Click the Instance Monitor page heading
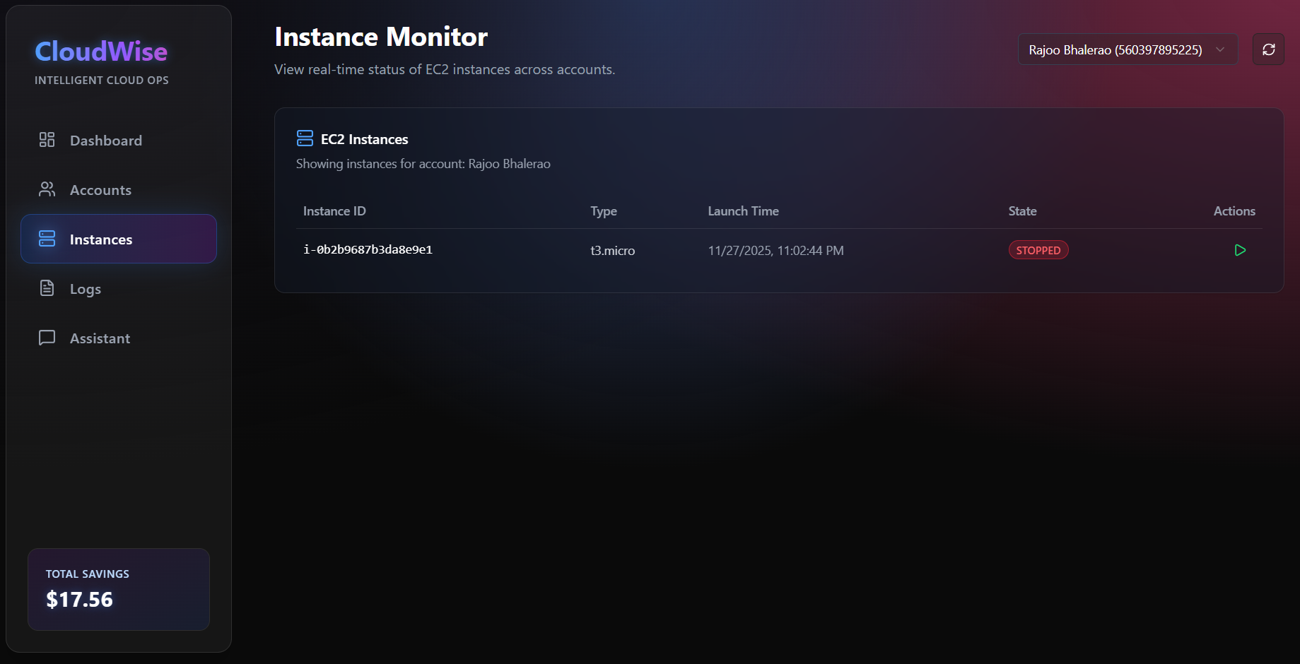The image size is (1300, 664). 381,37
